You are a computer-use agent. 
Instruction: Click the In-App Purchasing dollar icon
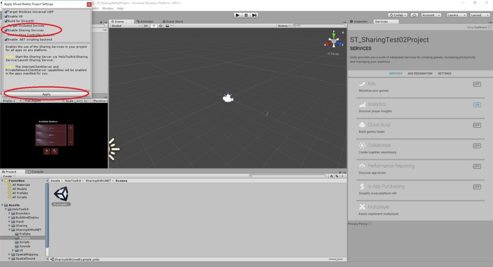(362, 186)
